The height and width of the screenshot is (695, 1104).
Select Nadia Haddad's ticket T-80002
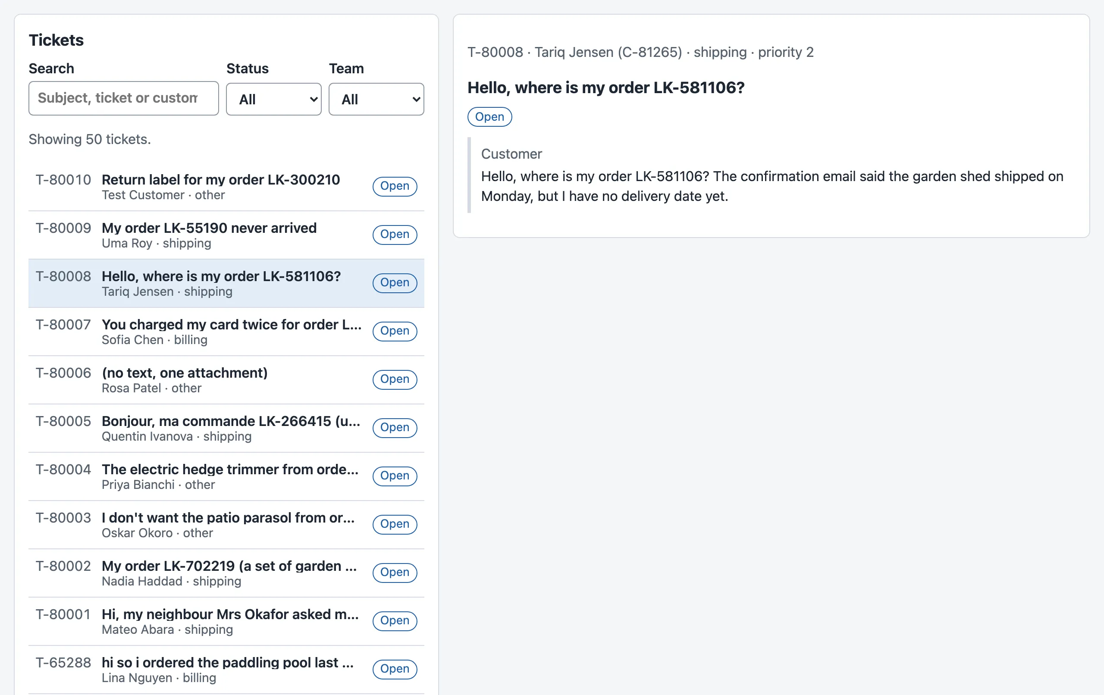(x=226, y=573)
